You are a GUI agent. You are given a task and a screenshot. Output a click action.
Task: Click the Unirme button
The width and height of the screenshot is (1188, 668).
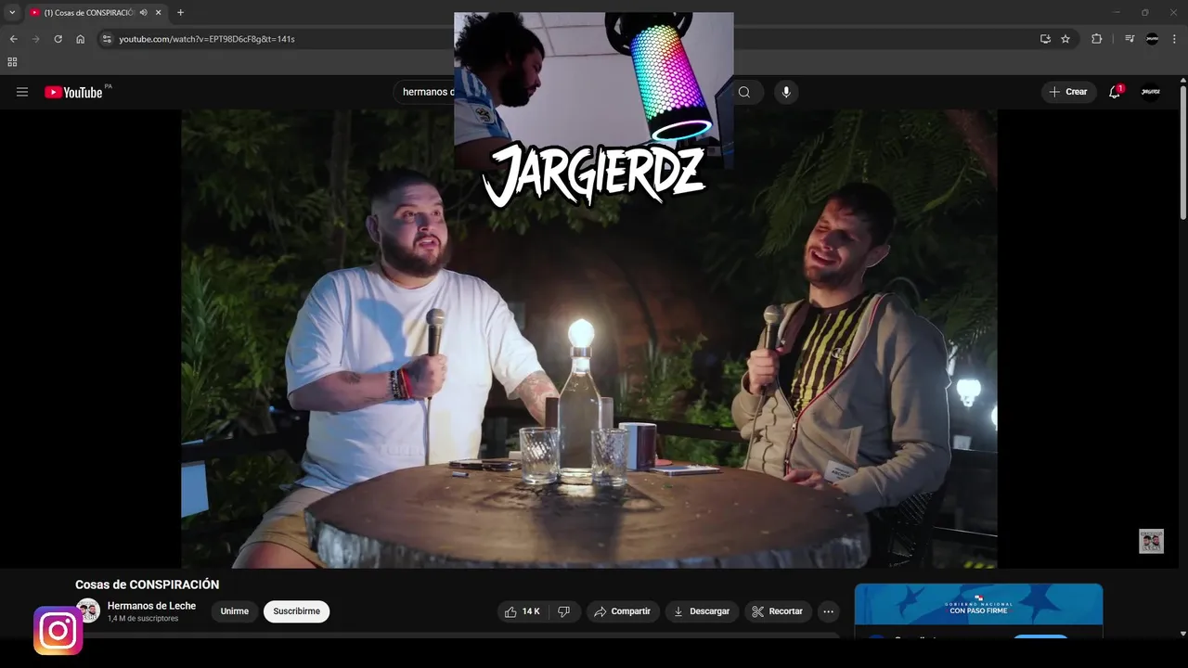tap(235, 611)
